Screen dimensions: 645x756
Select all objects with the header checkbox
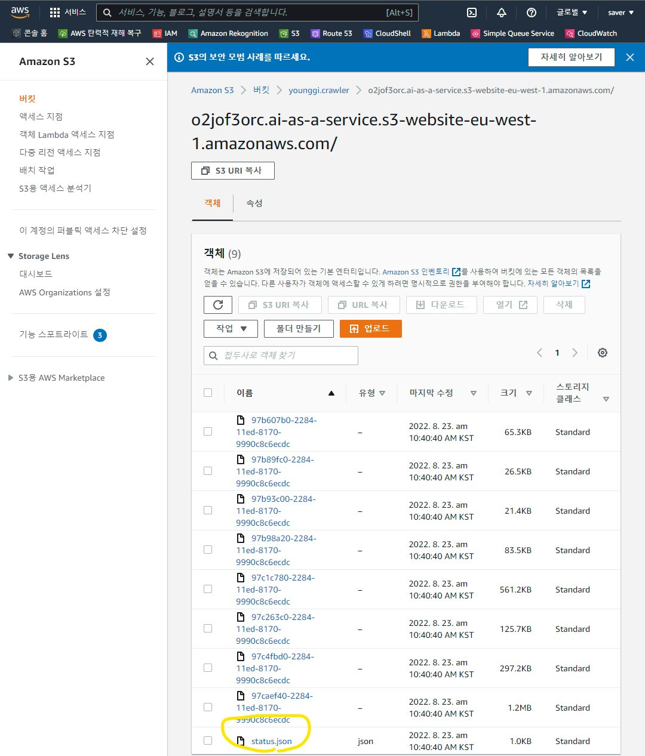click(208, 392)
